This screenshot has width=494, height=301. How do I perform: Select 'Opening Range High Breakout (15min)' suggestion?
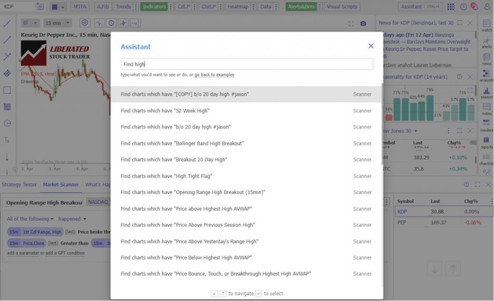246,192
